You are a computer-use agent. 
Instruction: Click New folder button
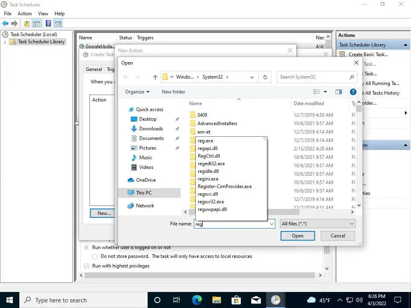173,92
